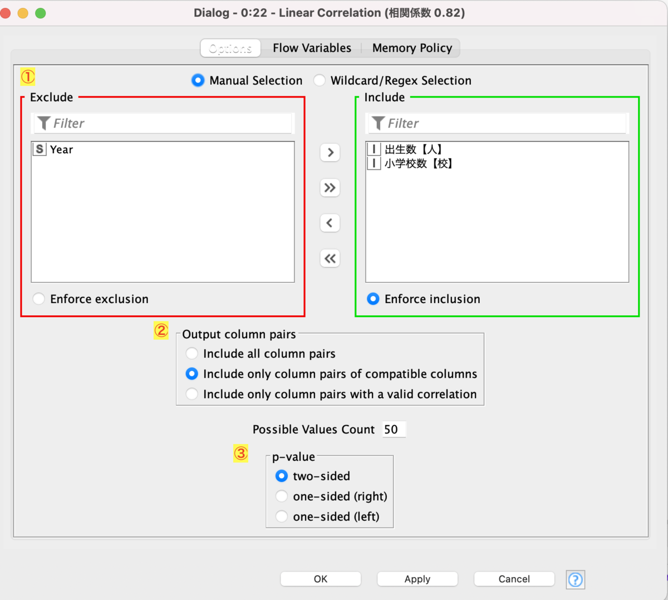Image resolution: width=668 pixels, height=600 pixels.
Task: Move all columns to Exclude with double left arrow
Action: click(330, 258)
